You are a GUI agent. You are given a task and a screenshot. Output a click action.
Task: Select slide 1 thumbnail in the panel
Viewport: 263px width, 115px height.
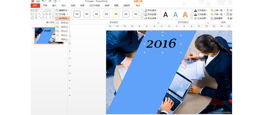click(x=49, y=35)
